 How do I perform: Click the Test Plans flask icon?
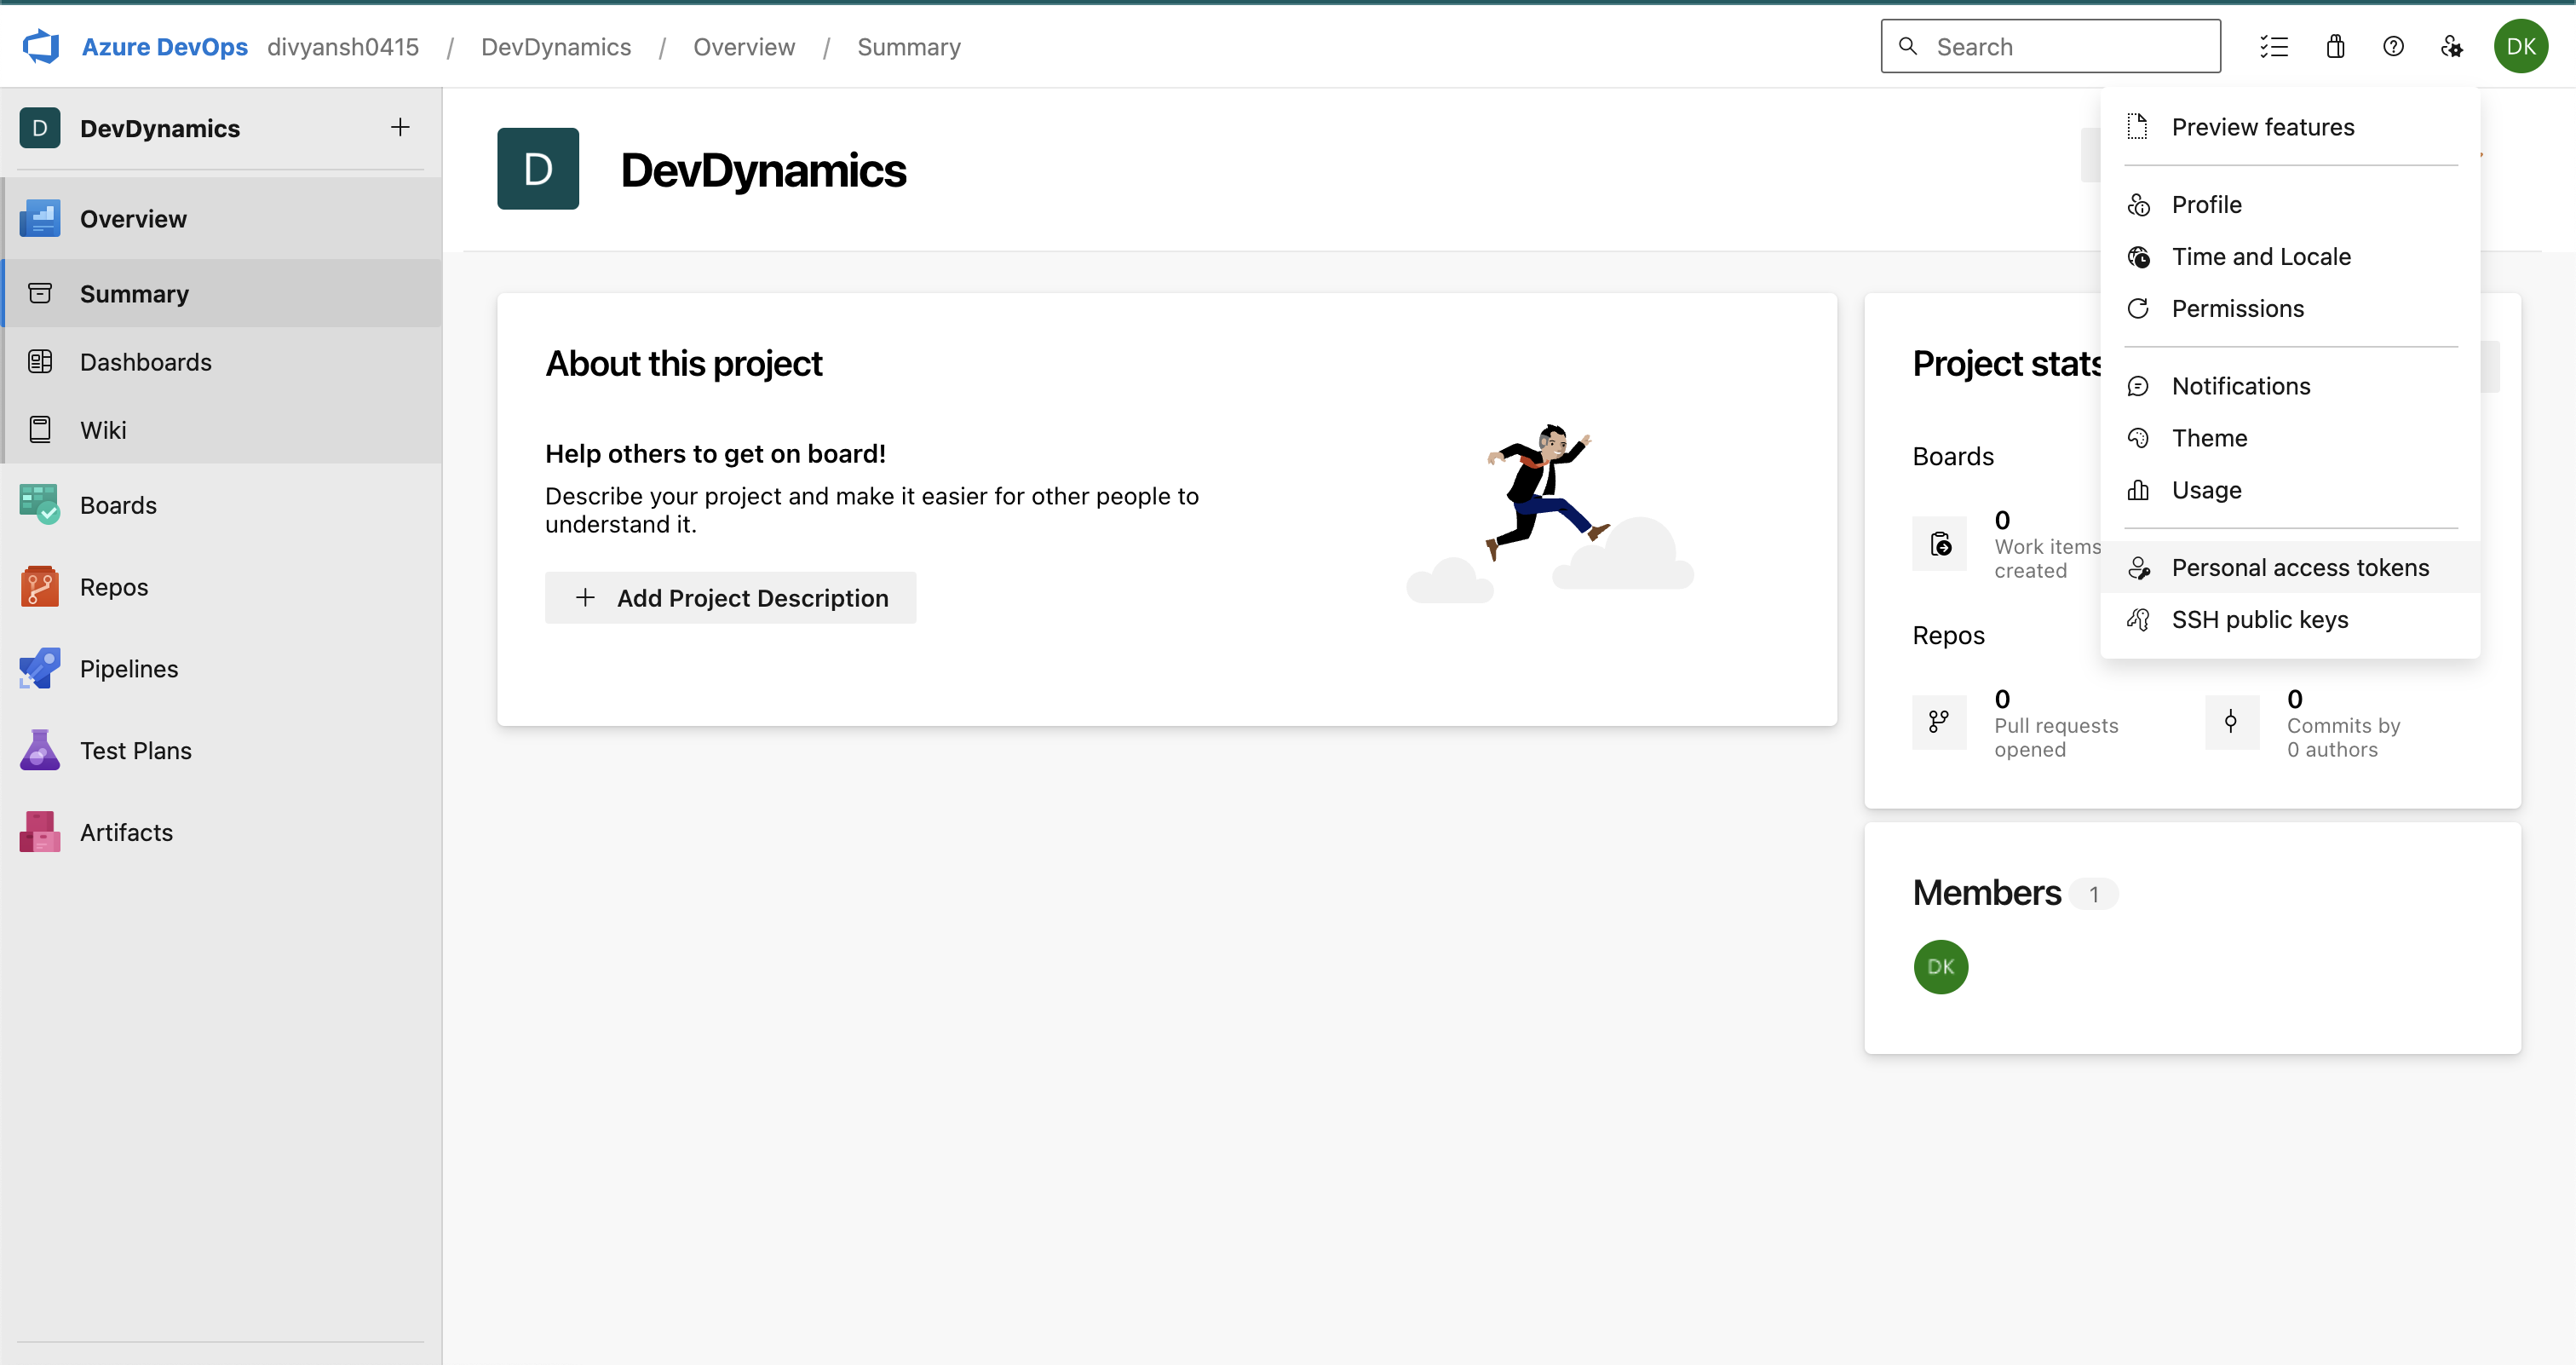[x=40, y=751]
